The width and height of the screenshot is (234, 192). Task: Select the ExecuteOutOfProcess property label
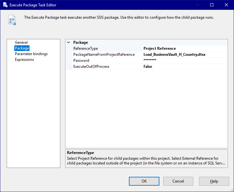[x=91, y=67]
